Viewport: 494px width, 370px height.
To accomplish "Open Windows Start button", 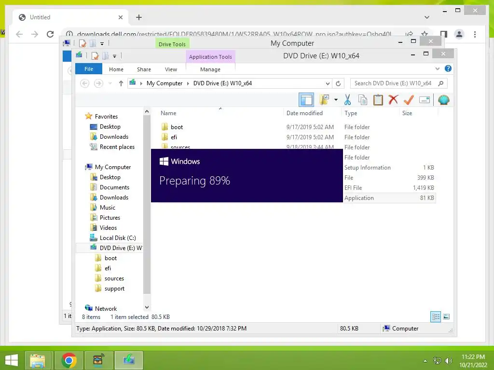I will [12, 360].
